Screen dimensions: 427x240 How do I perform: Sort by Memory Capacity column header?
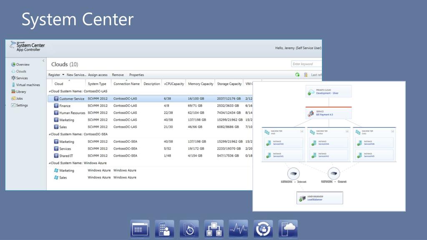[x=201, y=84]
